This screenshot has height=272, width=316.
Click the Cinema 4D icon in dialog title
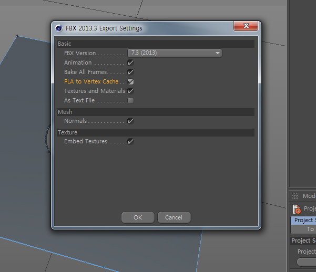[59, 28]
